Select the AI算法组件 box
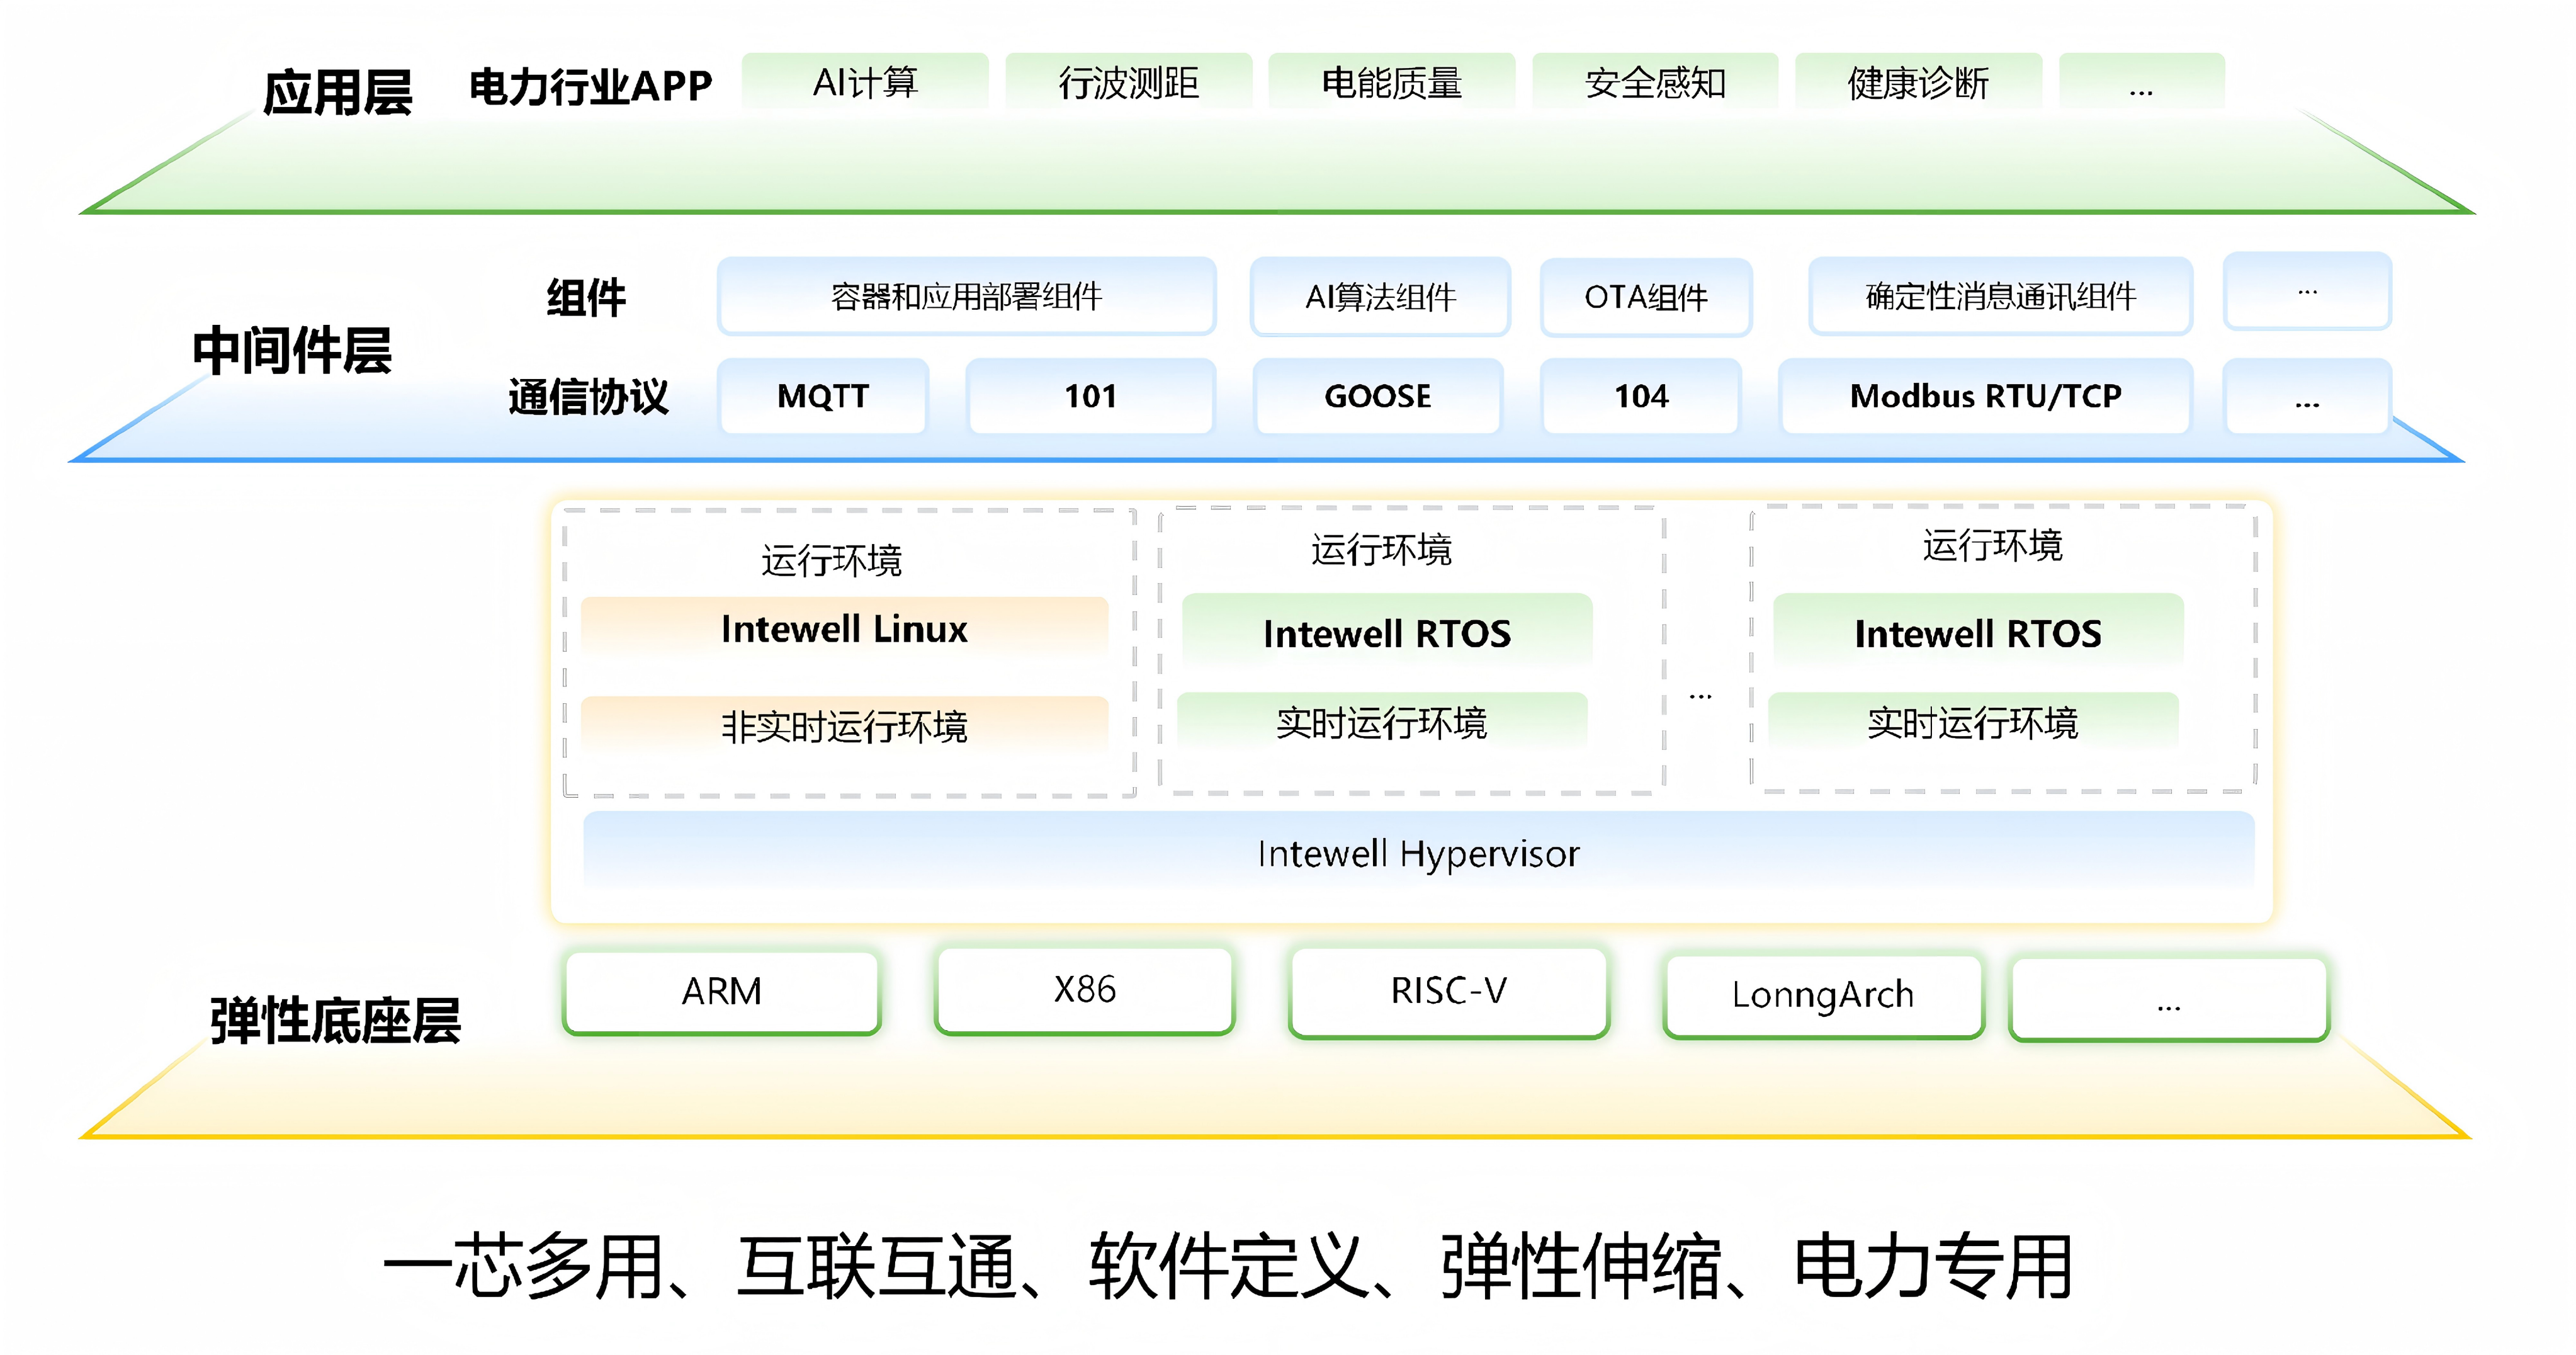Screen dimensions: 2576x1355 (x=1380, y=296)
